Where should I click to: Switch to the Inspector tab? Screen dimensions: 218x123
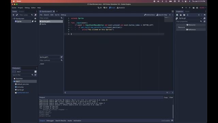[180, 11]
